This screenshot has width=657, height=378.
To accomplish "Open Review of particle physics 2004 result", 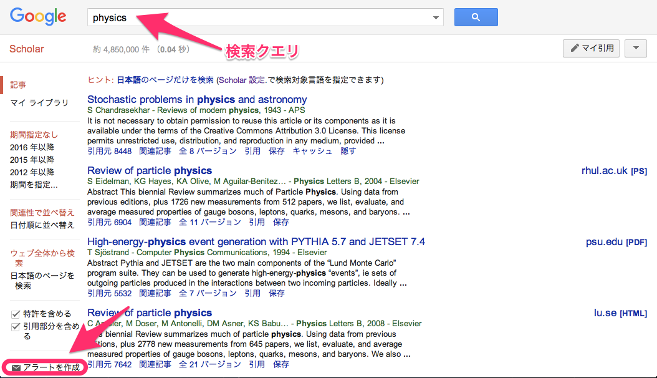I will tap(150, 170).
